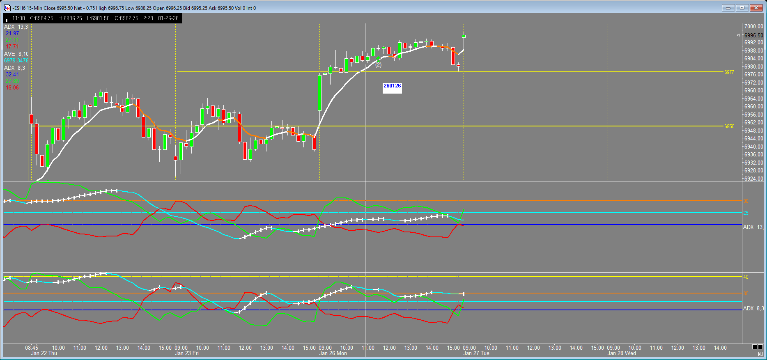Screen dimensions: 767x360
Task: Minimize the ESH6 chart window
Action: coord(728,8)
